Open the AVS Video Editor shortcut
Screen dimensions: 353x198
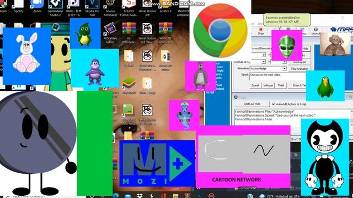coord(110,33)
